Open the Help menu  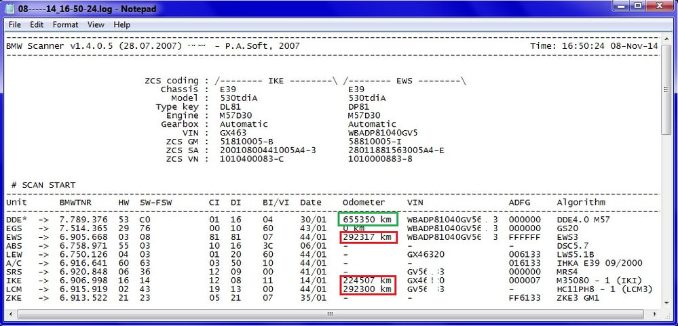122,24
